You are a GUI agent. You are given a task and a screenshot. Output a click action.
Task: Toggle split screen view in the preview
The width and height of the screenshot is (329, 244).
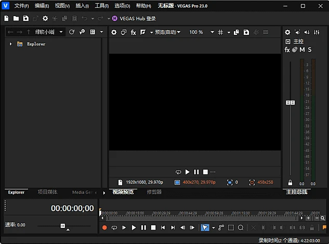point(143,32)
